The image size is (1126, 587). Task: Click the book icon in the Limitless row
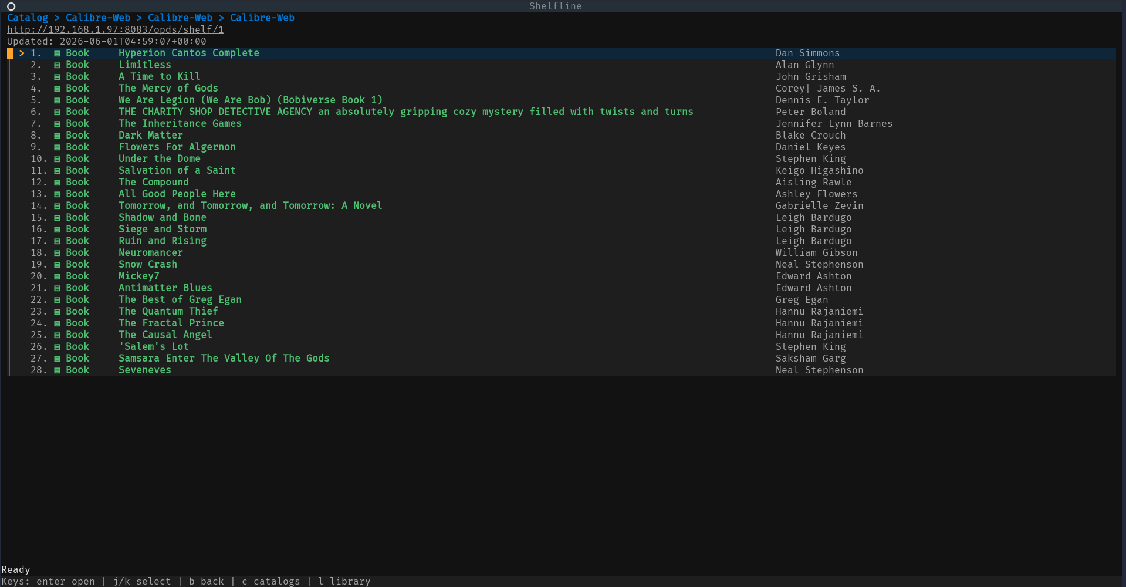click(57, 65)
